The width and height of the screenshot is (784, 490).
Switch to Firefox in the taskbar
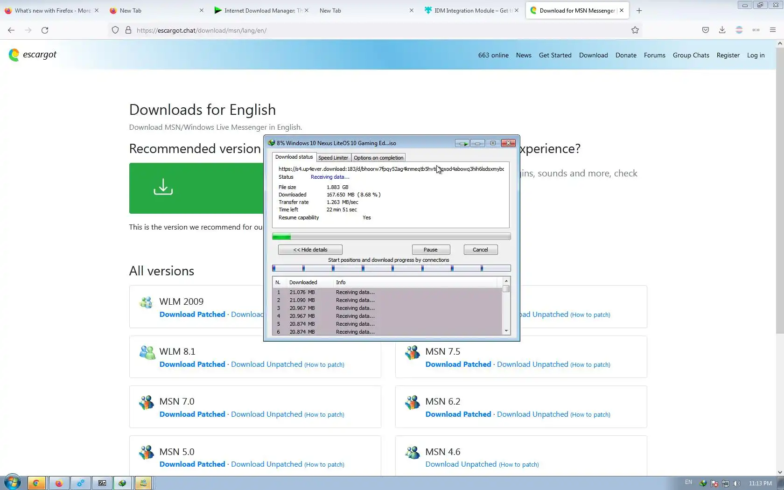coord(59,483)
